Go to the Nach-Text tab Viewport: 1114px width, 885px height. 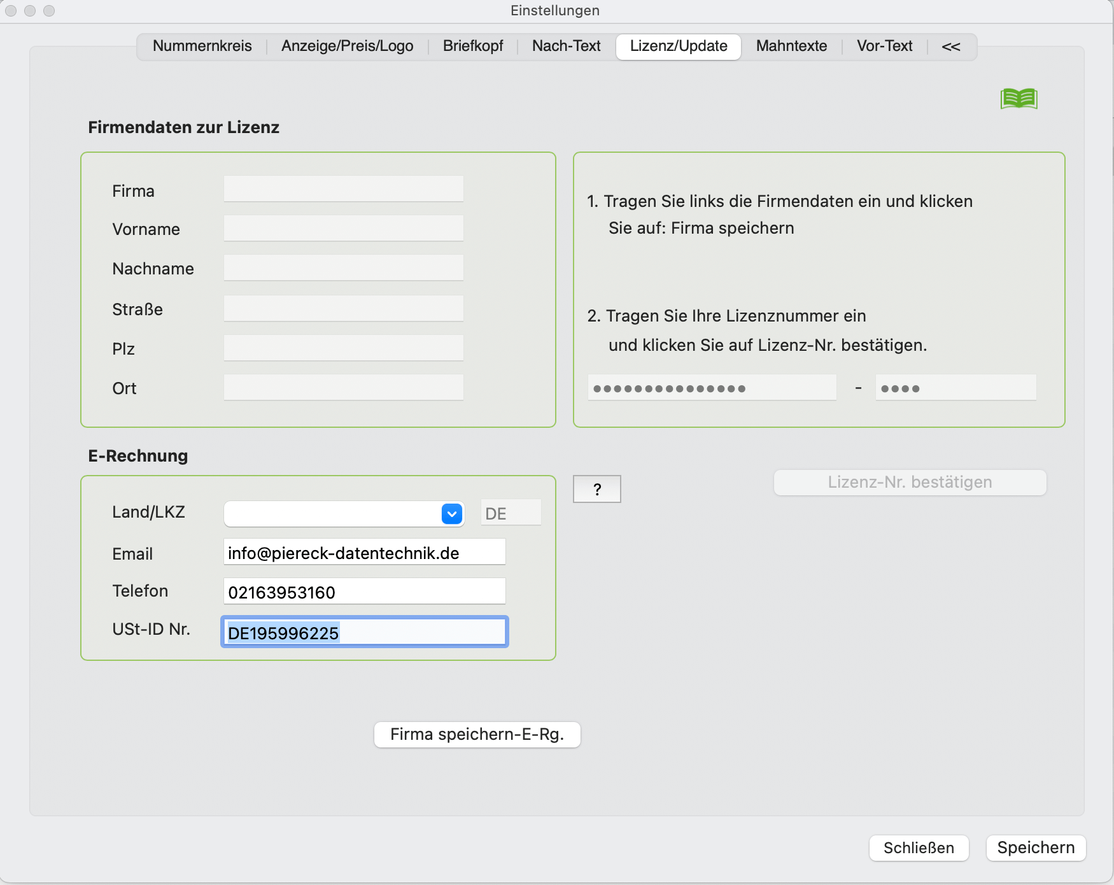click(x=566, y=46)
